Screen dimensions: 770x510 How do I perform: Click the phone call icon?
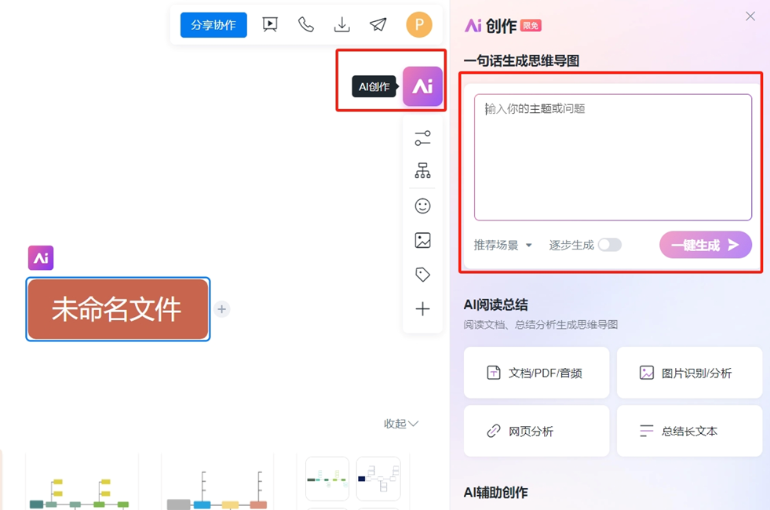[306, 25]
